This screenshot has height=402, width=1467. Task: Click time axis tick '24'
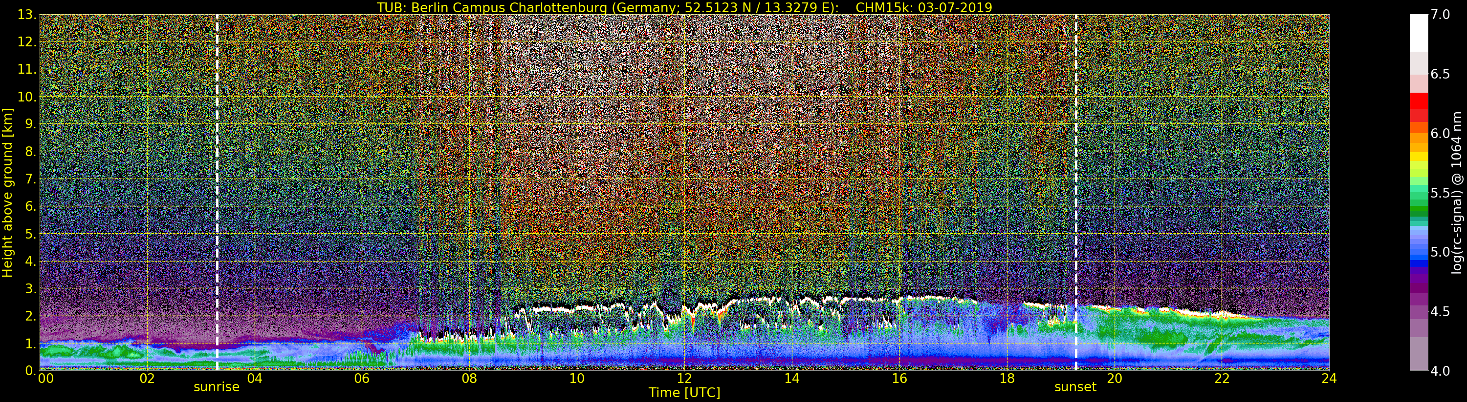tap(1329, 379)
